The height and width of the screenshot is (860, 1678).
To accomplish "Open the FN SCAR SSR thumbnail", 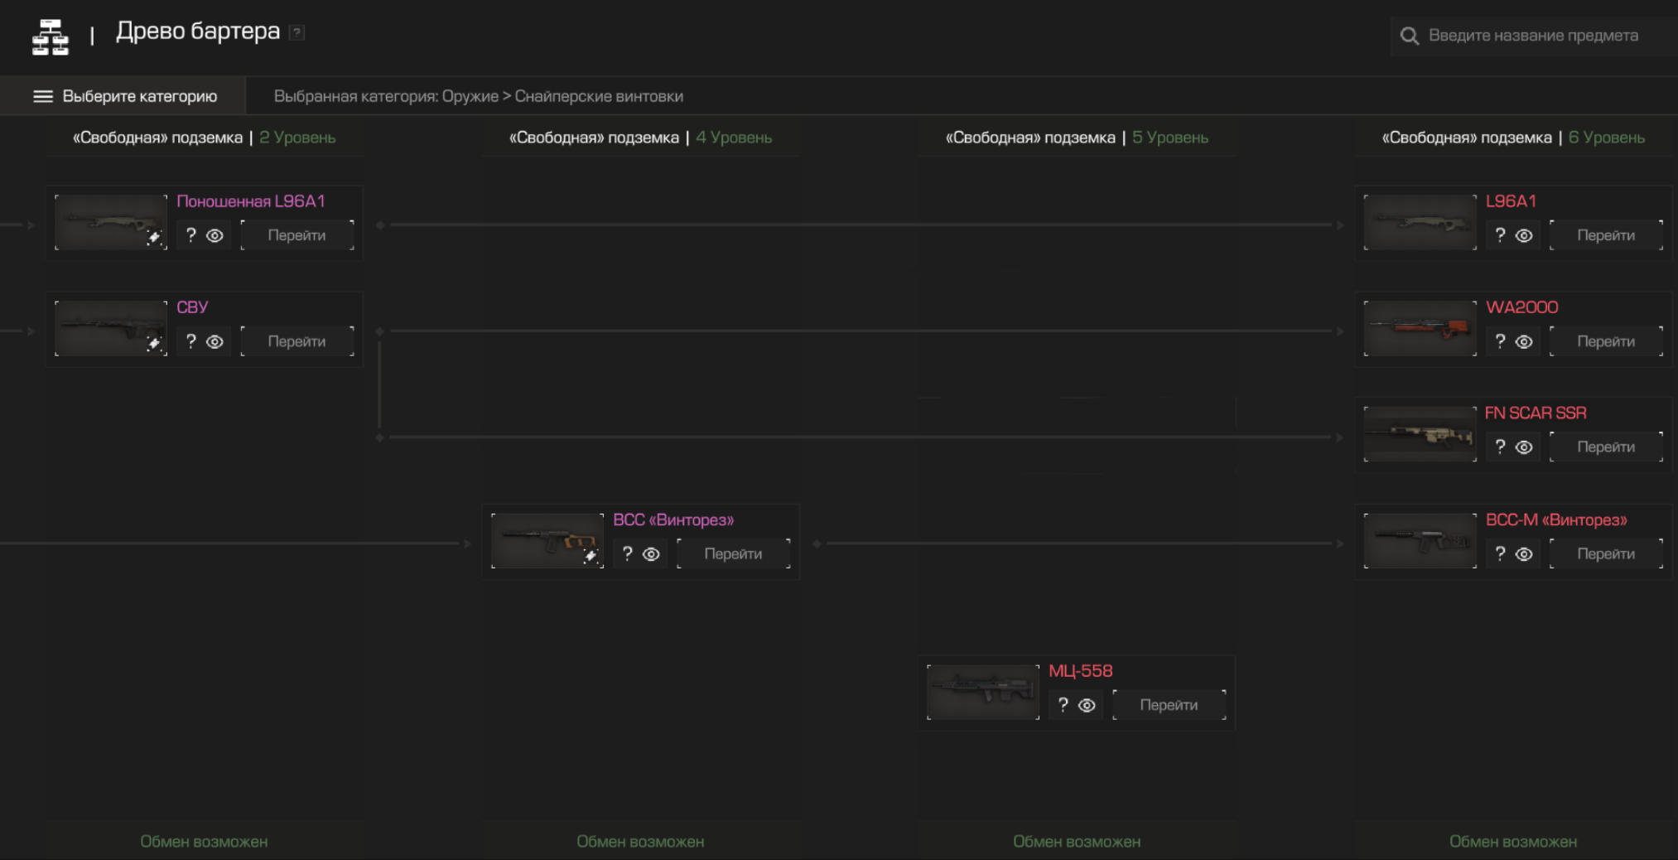I will pyautogui.click(x=1420, y=434).
